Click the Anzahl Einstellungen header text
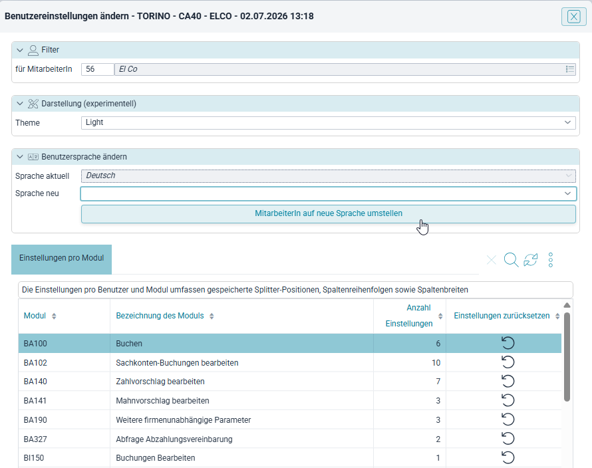The width and height of the screenshot is (592, 468). [409, 316]
